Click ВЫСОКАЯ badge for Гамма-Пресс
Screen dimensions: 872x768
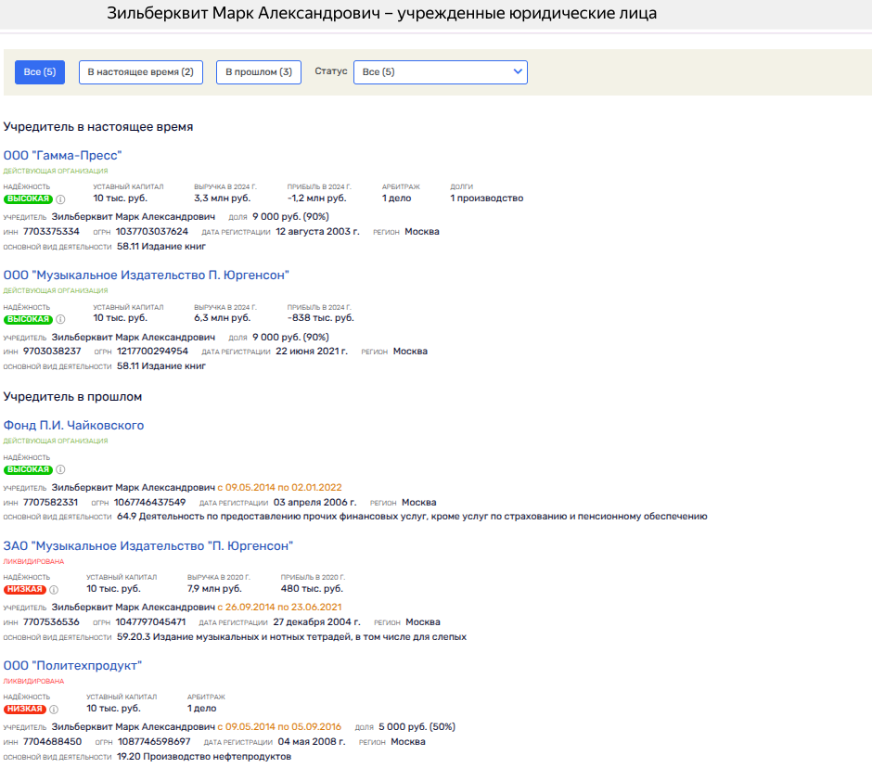(28, 198)
